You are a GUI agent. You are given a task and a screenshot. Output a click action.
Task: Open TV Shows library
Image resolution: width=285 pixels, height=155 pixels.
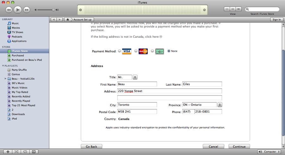click(17, 32)
